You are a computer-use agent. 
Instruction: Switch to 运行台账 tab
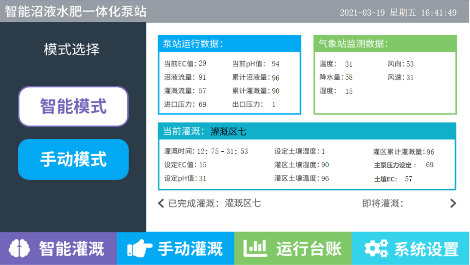coord(308,249)
